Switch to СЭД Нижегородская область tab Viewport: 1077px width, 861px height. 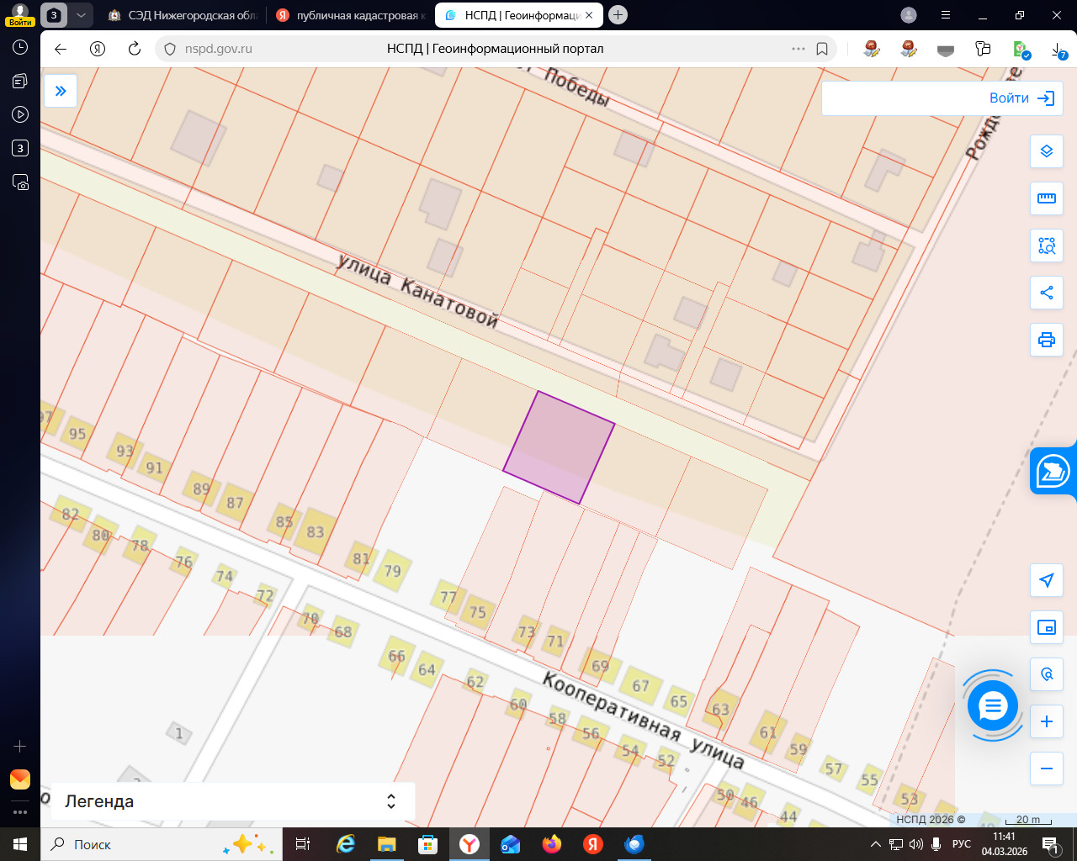pyautogui.click(x=183, y=15)
